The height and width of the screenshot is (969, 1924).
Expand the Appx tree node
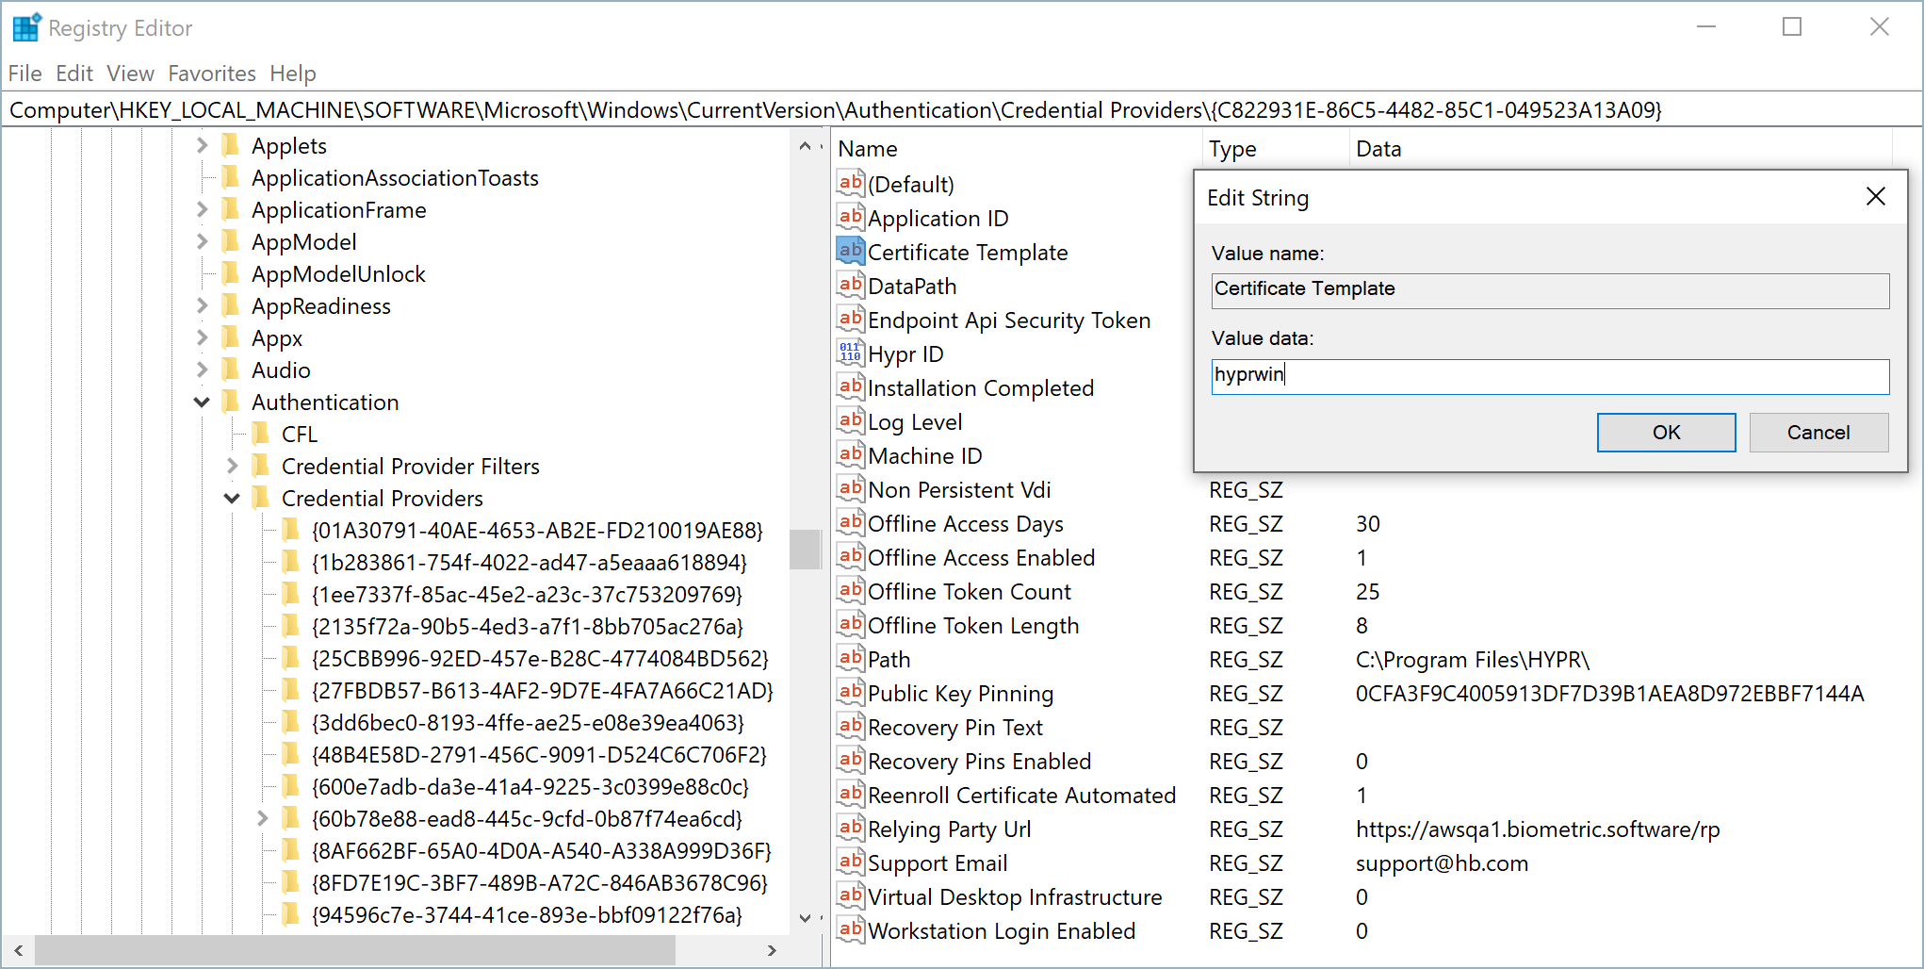tap(202, 337)
